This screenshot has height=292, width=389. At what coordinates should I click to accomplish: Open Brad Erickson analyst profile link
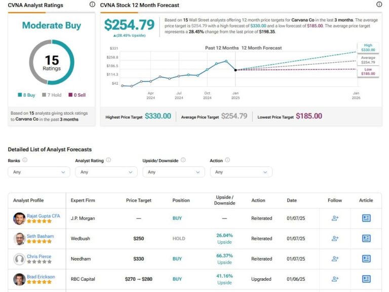[41, 277]
